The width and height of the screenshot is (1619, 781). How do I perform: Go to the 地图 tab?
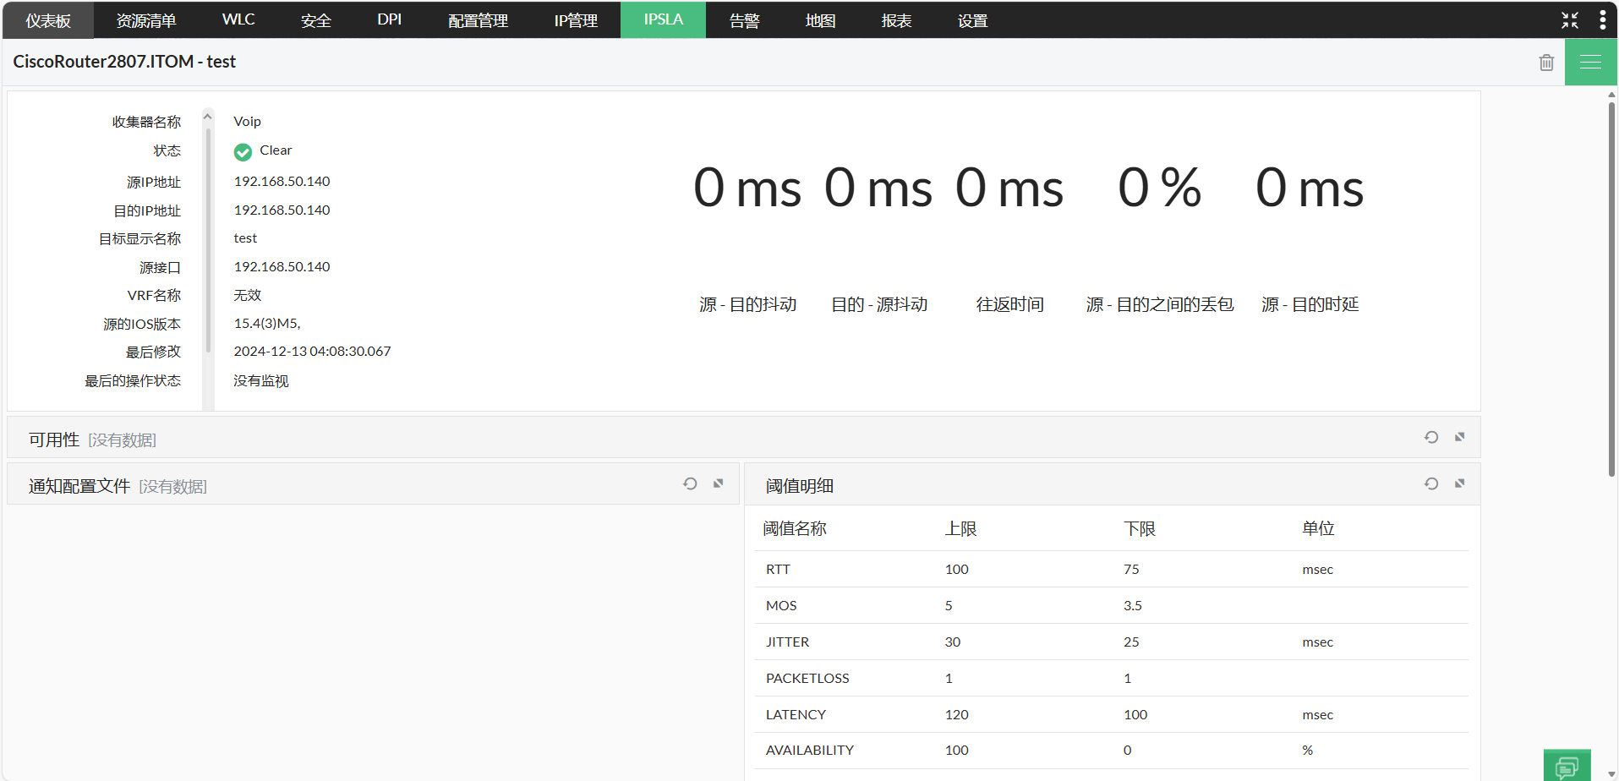(x=820, y=20)
